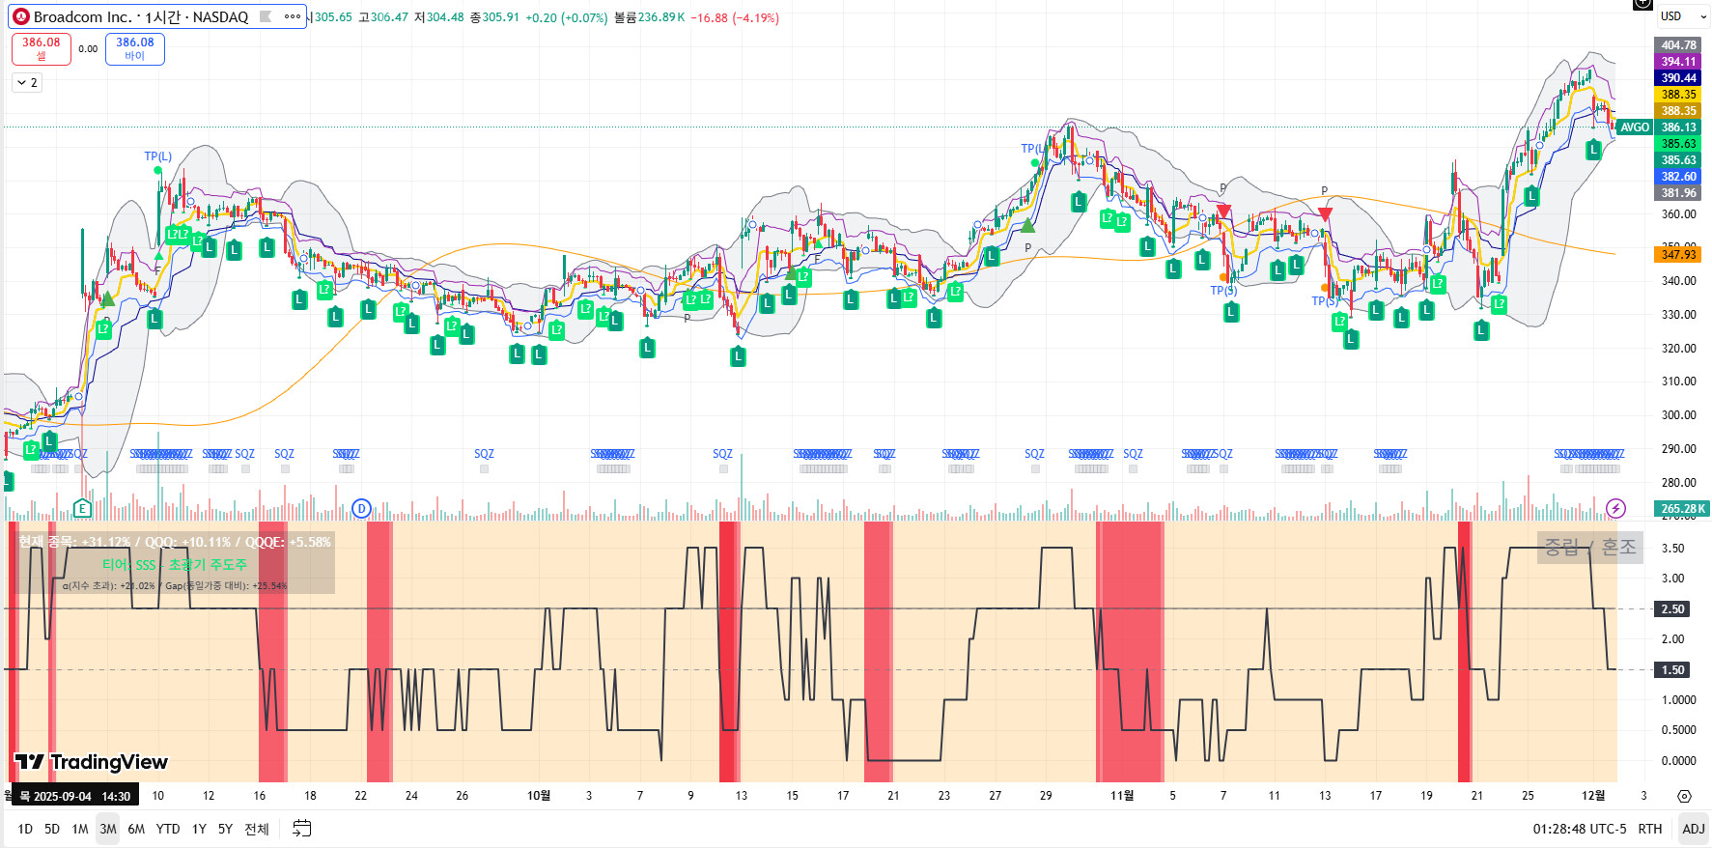1712x848 pixels.
Task: Select the 5D range tab
Action: pos(52,829)
